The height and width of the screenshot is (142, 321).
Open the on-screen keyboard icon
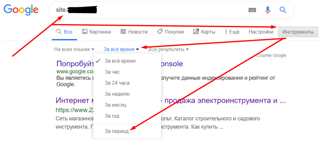pos(252,10)
